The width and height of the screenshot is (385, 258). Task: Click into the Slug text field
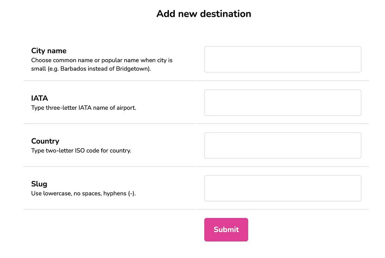click(283, 189)
